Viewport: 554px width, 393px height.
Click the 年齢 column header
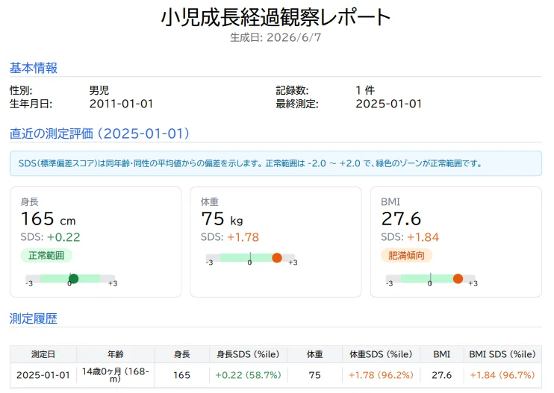[x=116, y=354]
